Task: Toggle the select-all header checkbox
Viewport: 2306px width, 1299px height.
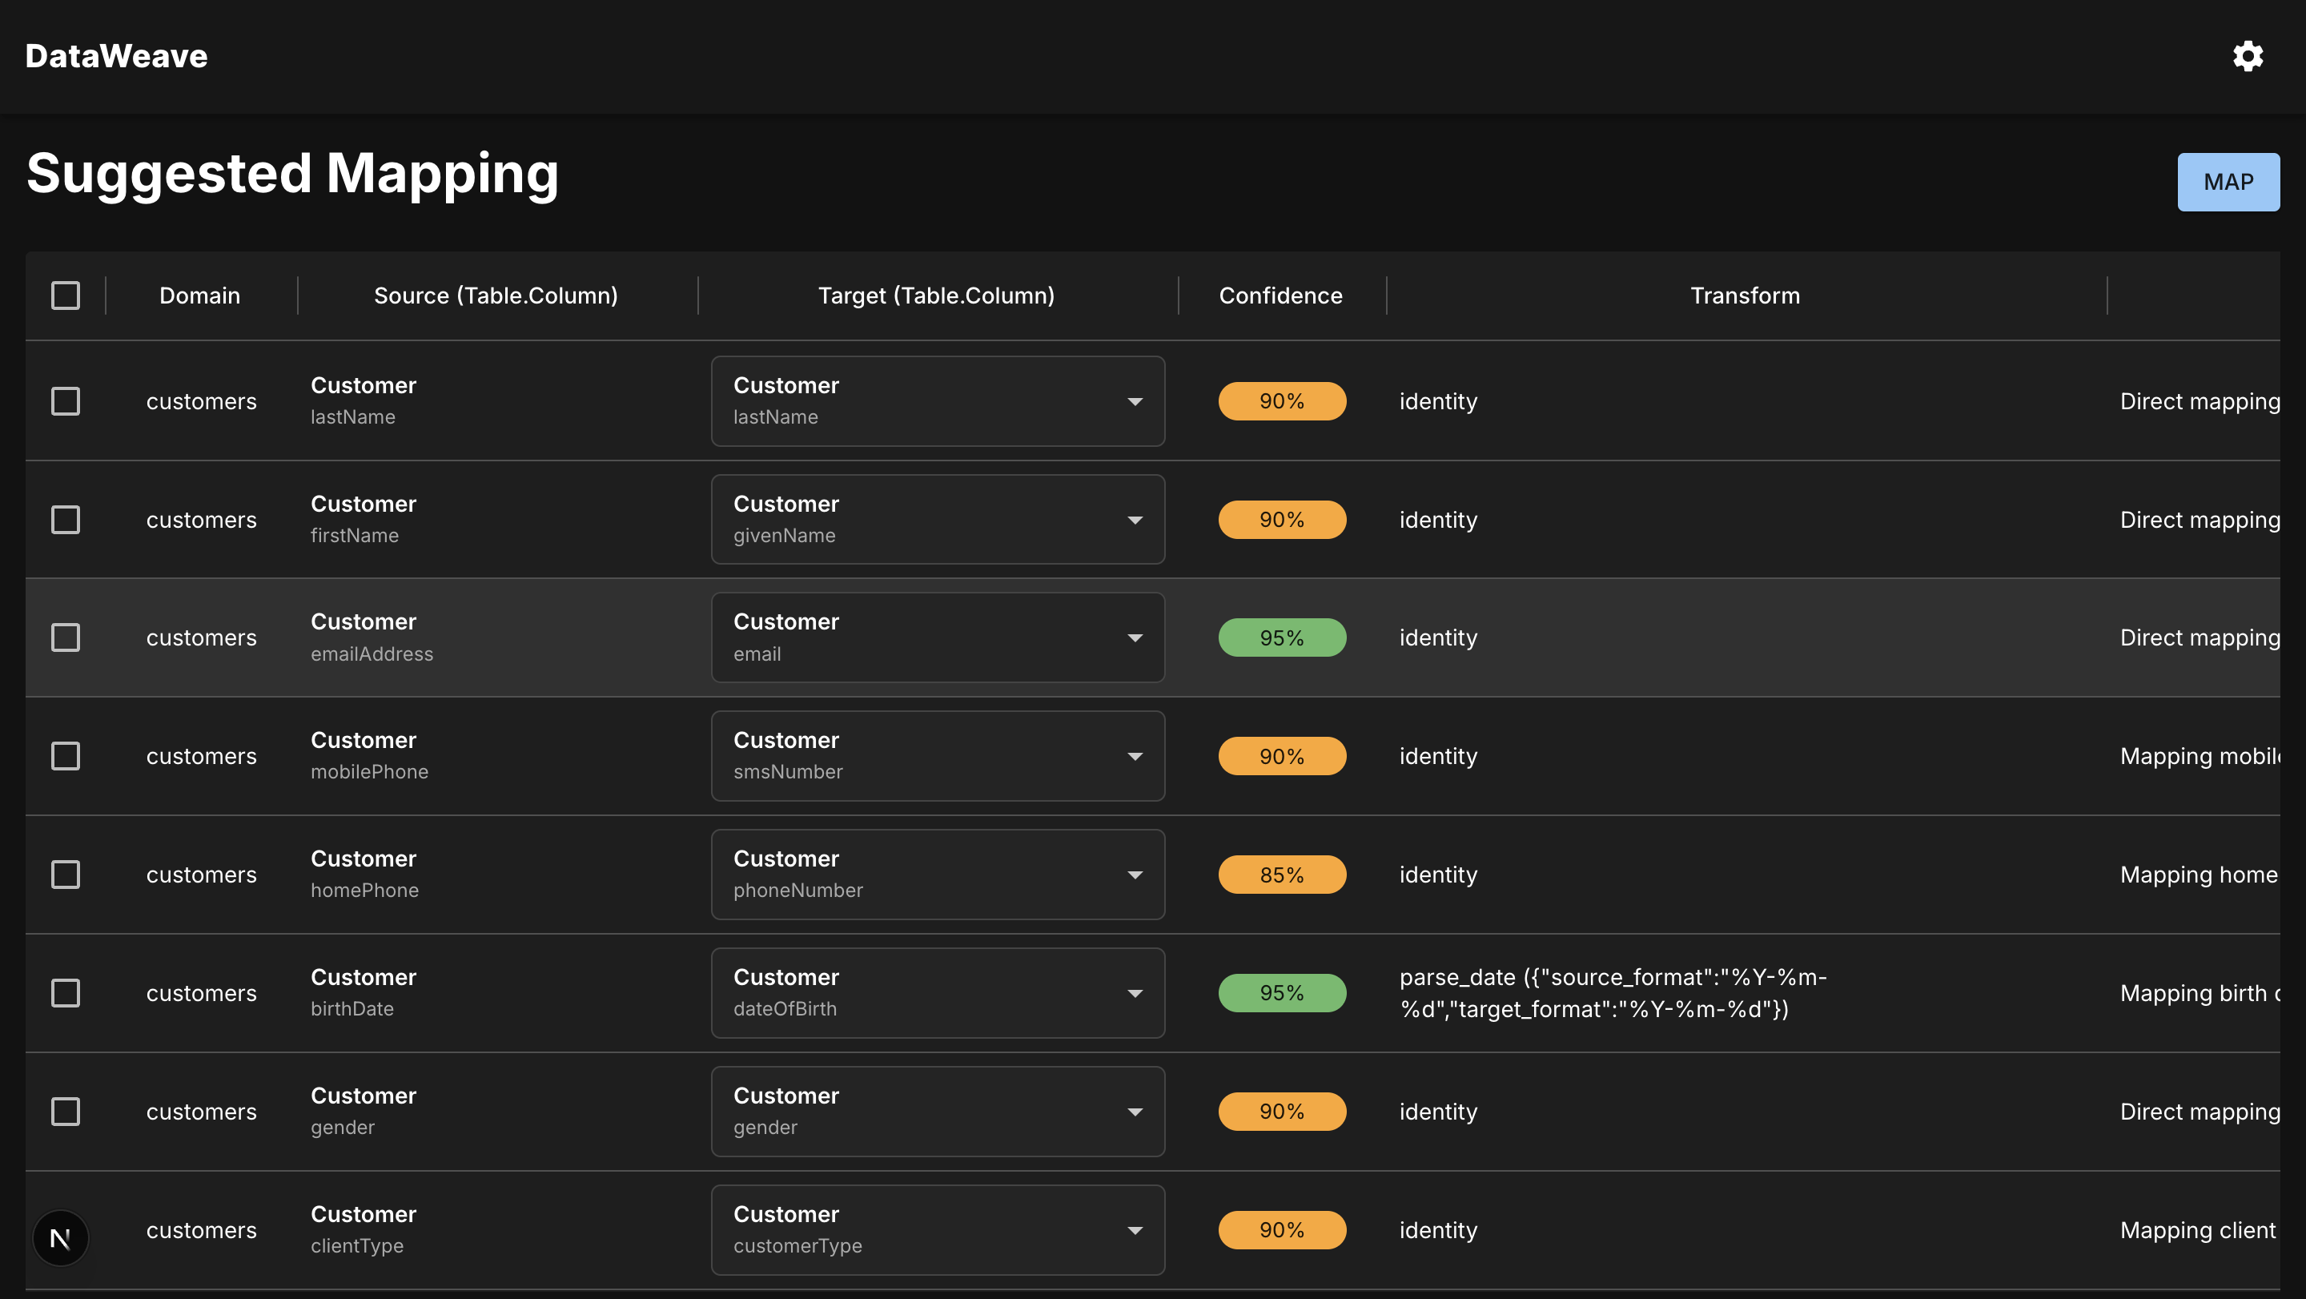Action: [x=66, y=296]
